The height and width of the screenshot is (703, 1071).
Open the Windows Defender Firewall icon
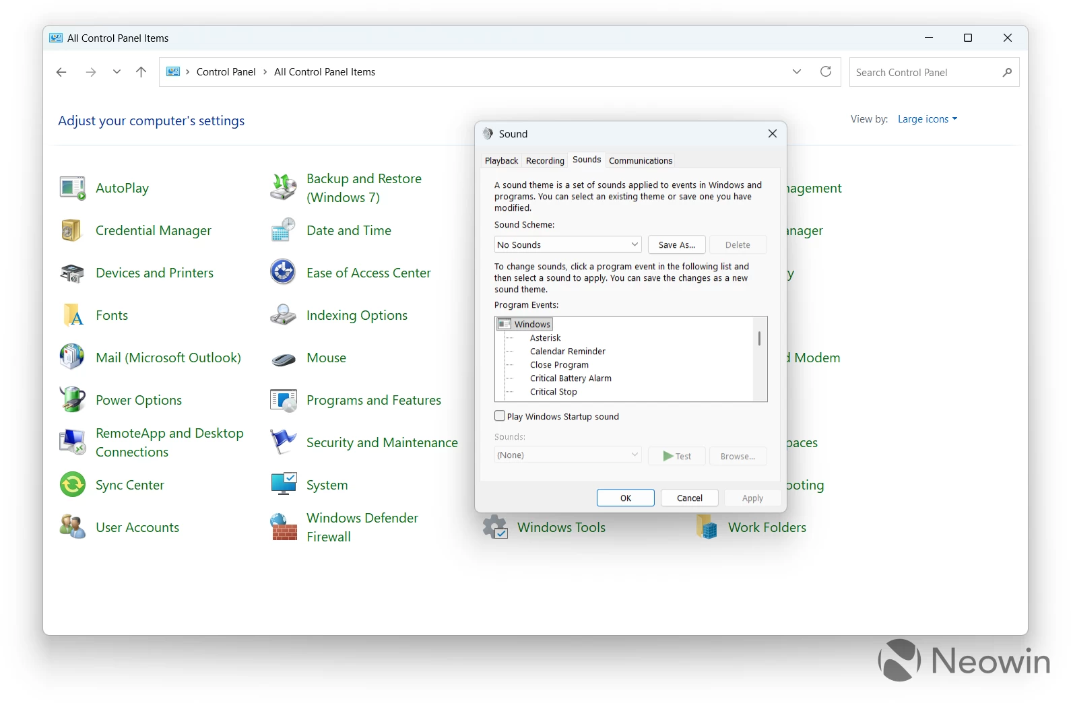point(283,527)
